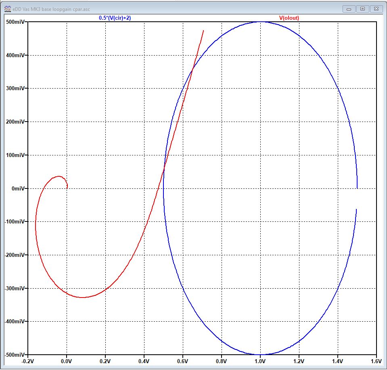The width and height of the screenshot is (387, 370).
Task: Click the window title 'eDD Vas MK3 base loopgain cpar.asc'
Action: (51, 9)
